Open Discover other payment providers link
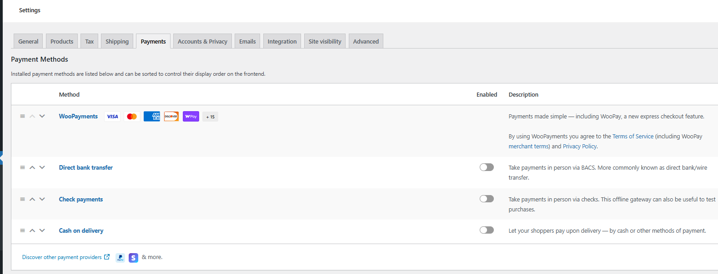 click(x=62, y=257)
